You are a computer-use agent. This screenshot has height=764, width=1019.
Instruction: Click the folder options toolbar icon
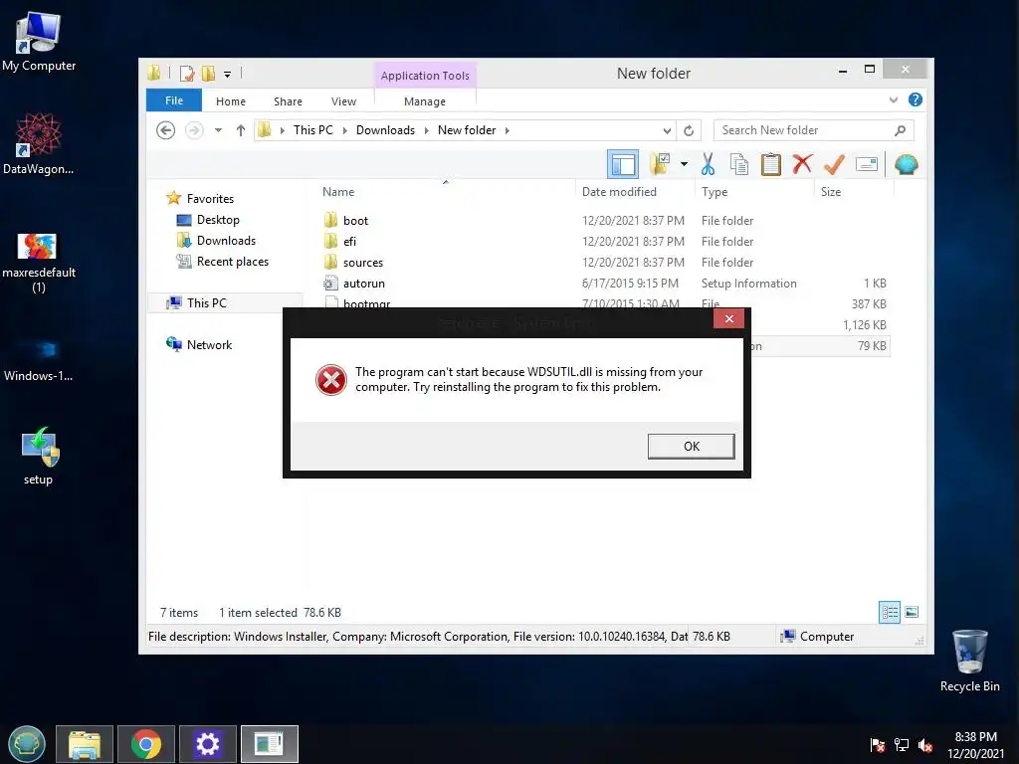tap(660, 164)
